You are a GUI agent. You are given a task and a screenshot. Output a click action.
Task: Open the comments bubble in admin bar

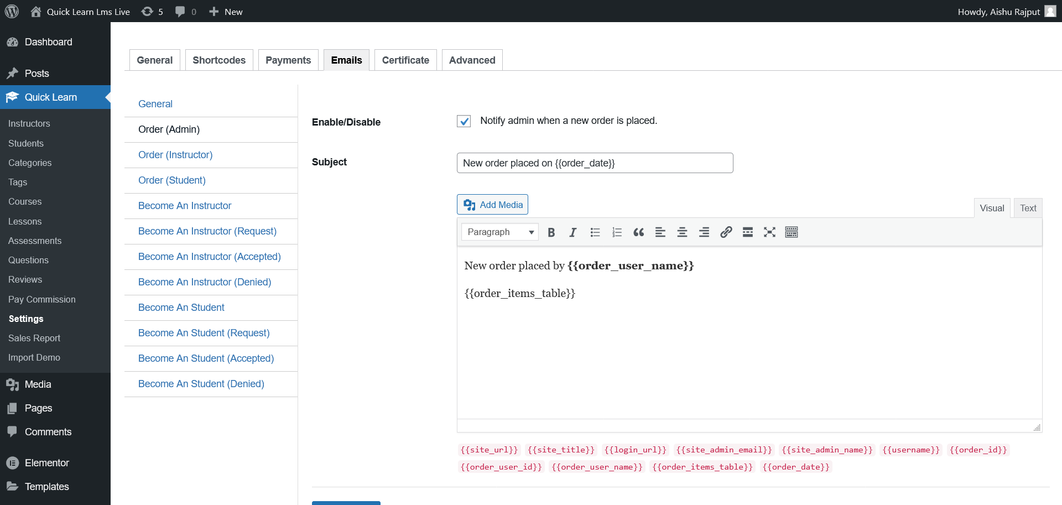pos(186,12)
